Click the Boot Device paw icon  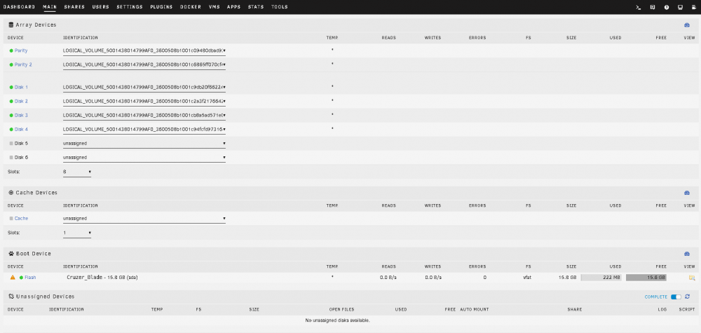coord(11,254)
